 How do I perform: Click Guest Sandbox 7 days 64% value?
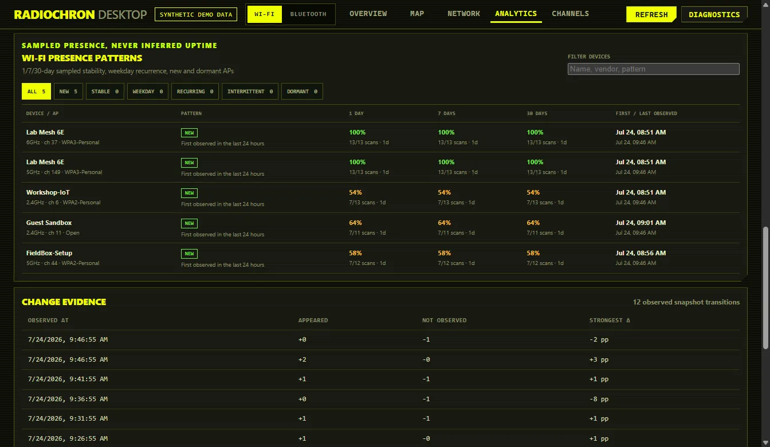click(x=444, y=223)
